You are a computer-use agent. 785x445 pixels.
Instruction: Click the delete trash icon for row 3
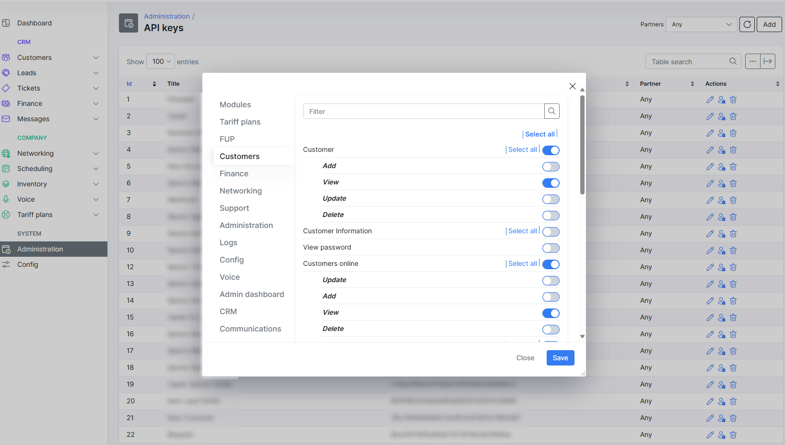click(733, 133)
